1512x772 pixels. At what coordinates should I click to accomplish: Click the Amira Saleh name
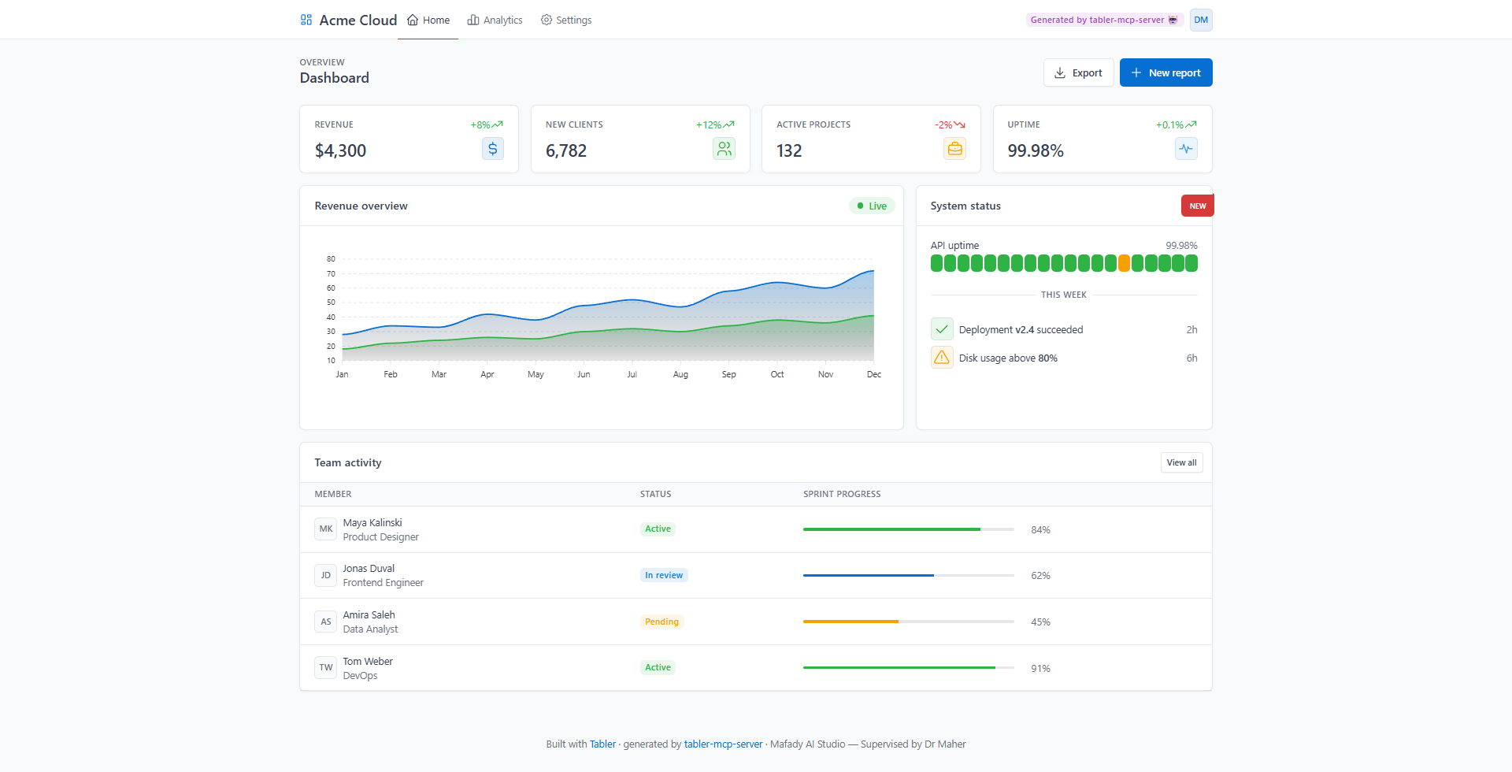(x=369, y=615)
